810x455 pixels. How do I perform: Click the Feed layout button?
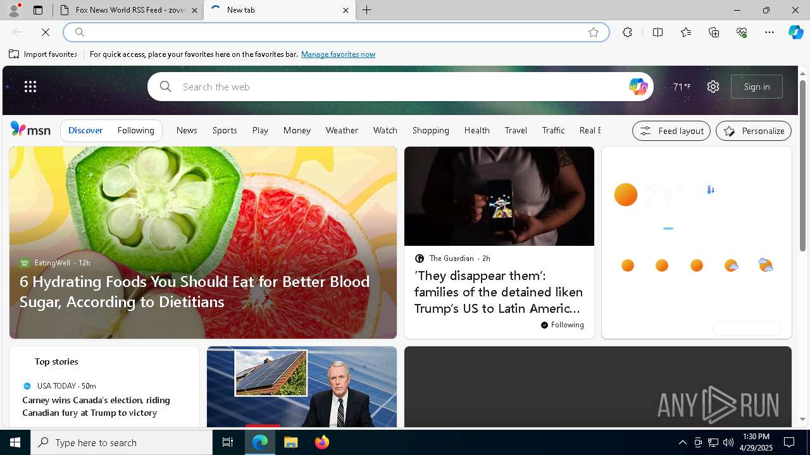point(671,131)
